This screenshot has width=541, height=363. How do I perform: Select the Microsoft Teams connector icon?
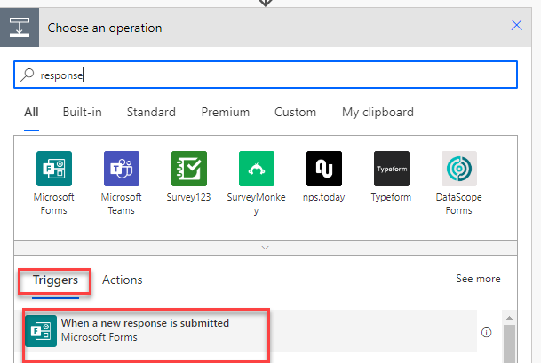[x=122, y=169]
